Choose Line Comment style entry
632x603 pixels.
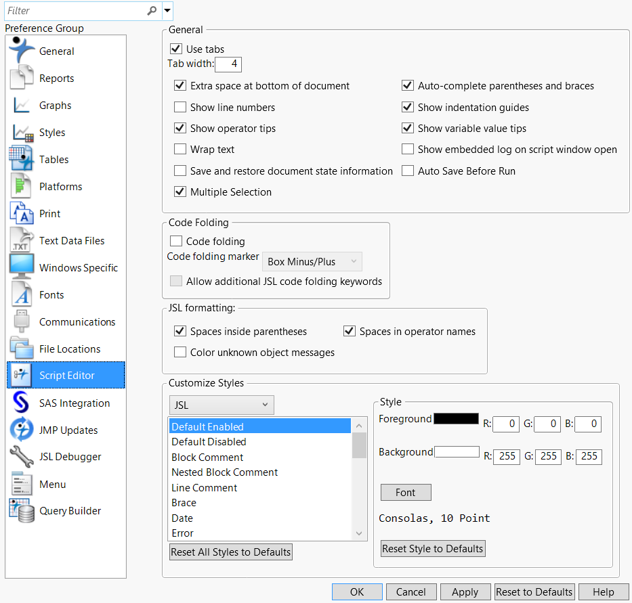click(204, 488)
